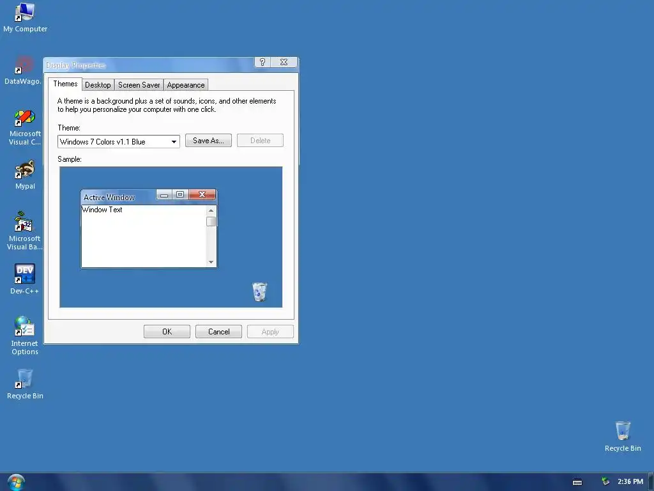
Task: Click the sample window red close button
Action: (202, 194)
